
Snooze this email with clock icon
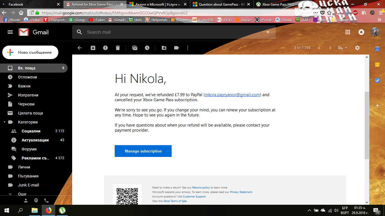(x=147, y=48)
